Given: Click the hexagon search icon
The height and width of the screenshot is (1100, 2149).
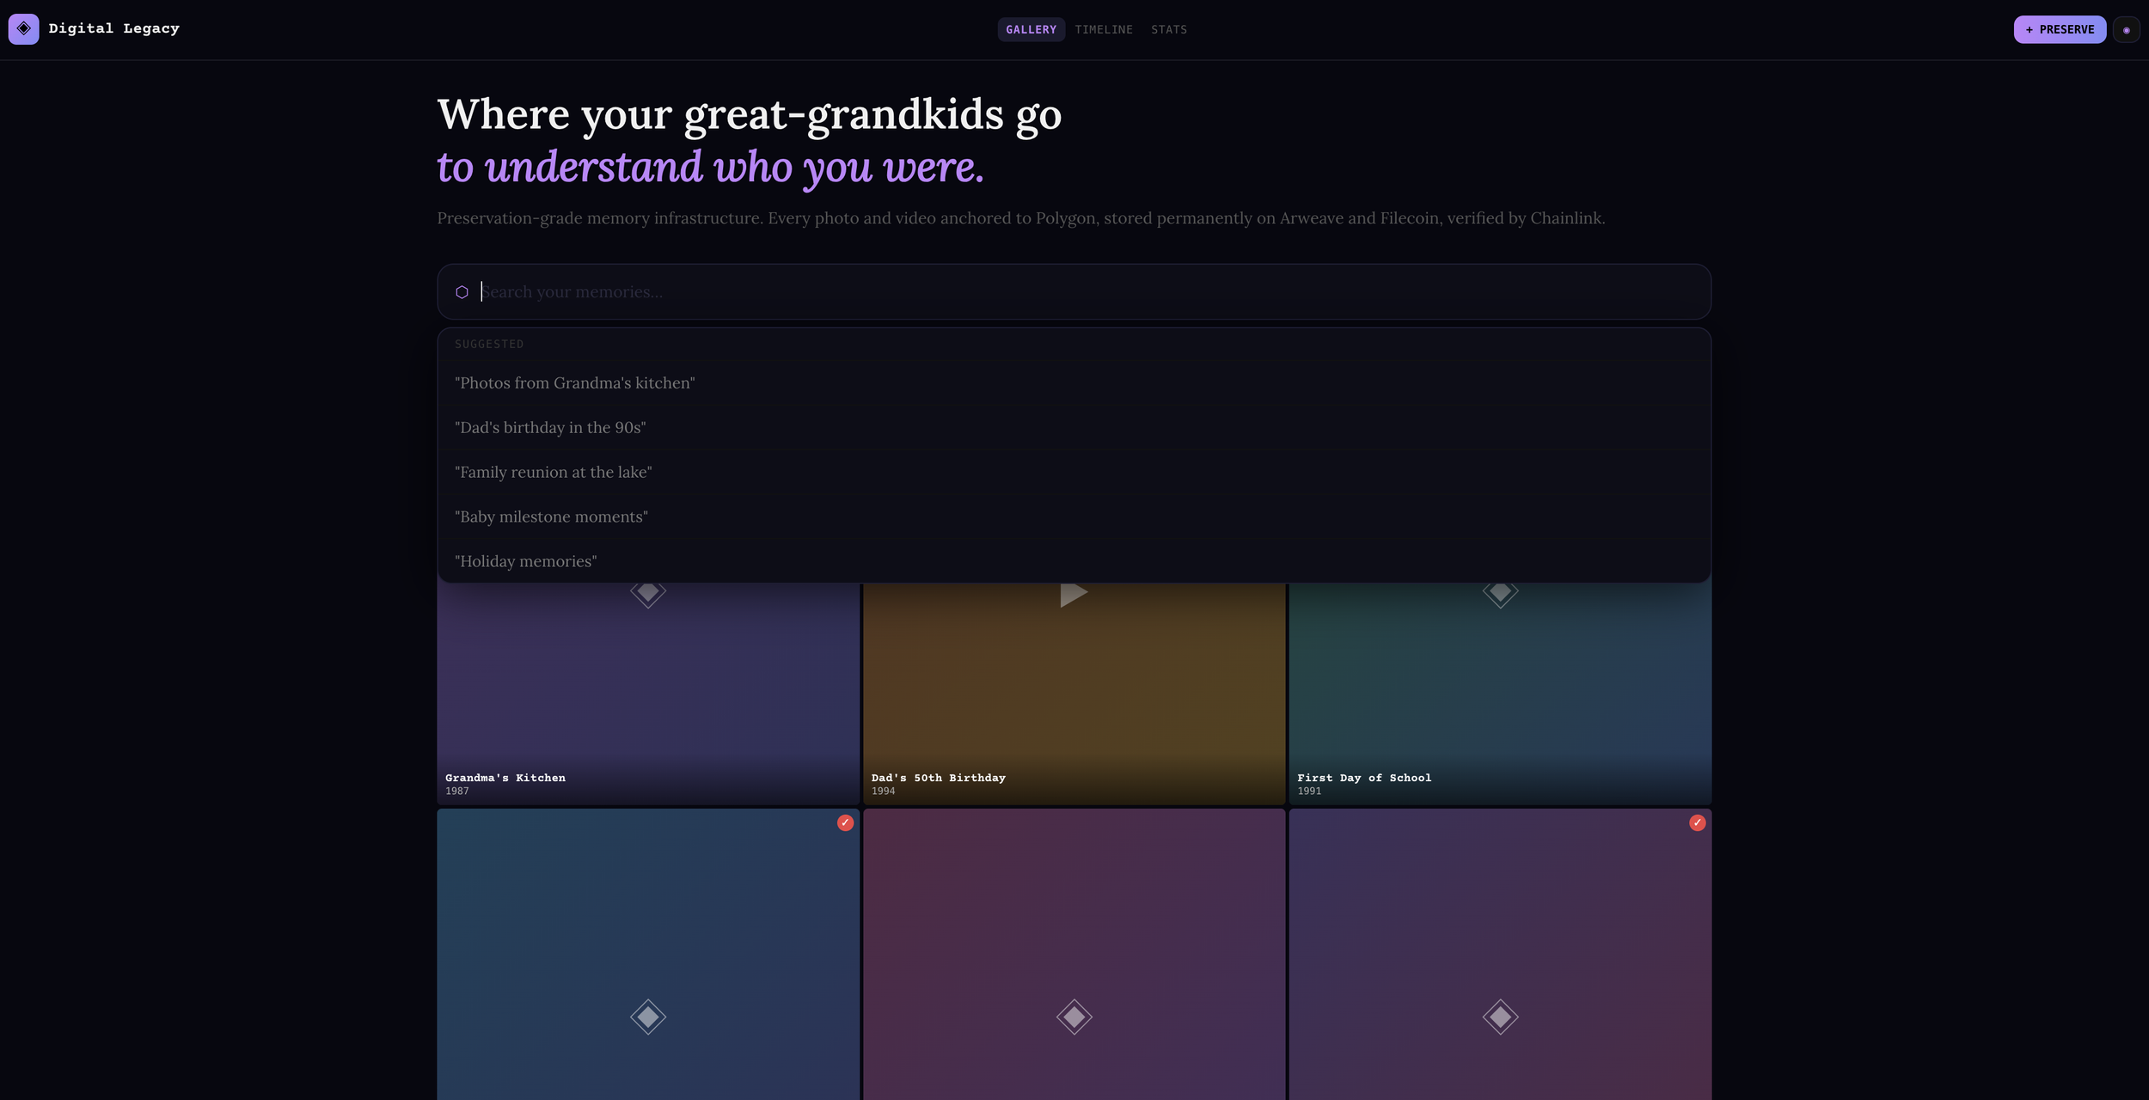Looking at the screenshot, I should point(462,292).
